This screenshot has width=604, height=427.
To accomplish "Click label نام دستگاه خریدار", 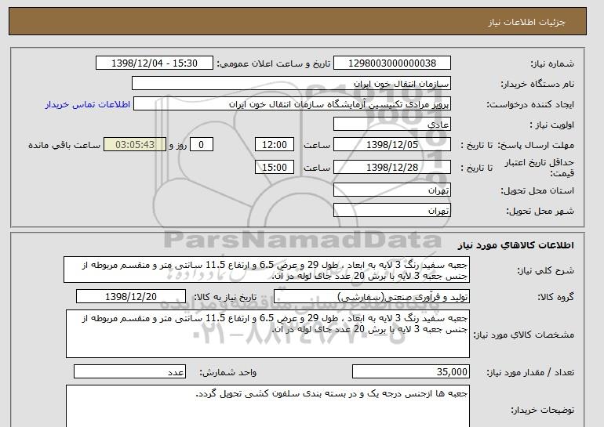I will click(537, 84).
